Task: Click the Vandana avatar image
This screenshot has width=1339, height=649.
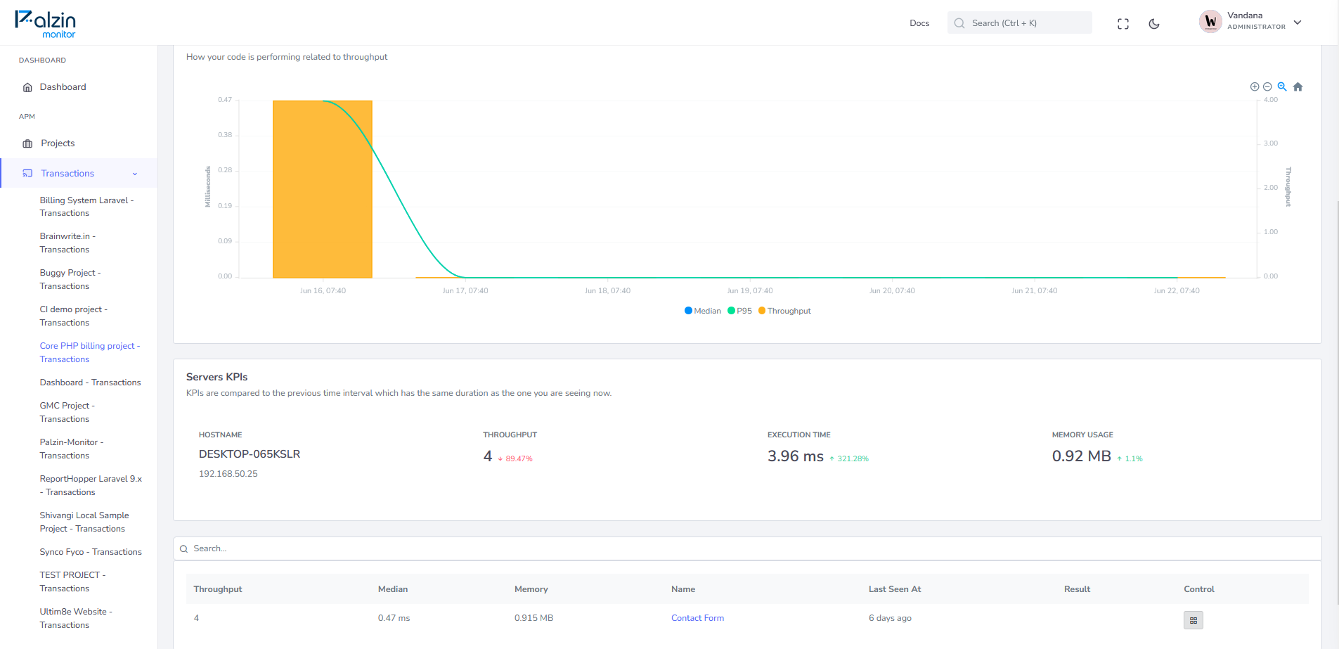Action: 1210,22
